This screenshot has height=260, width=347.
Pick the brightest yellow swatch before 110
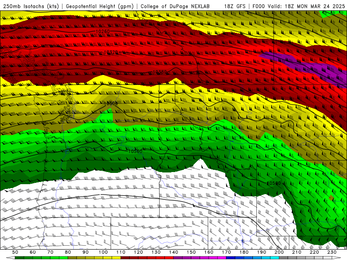(x=116, y=258)
